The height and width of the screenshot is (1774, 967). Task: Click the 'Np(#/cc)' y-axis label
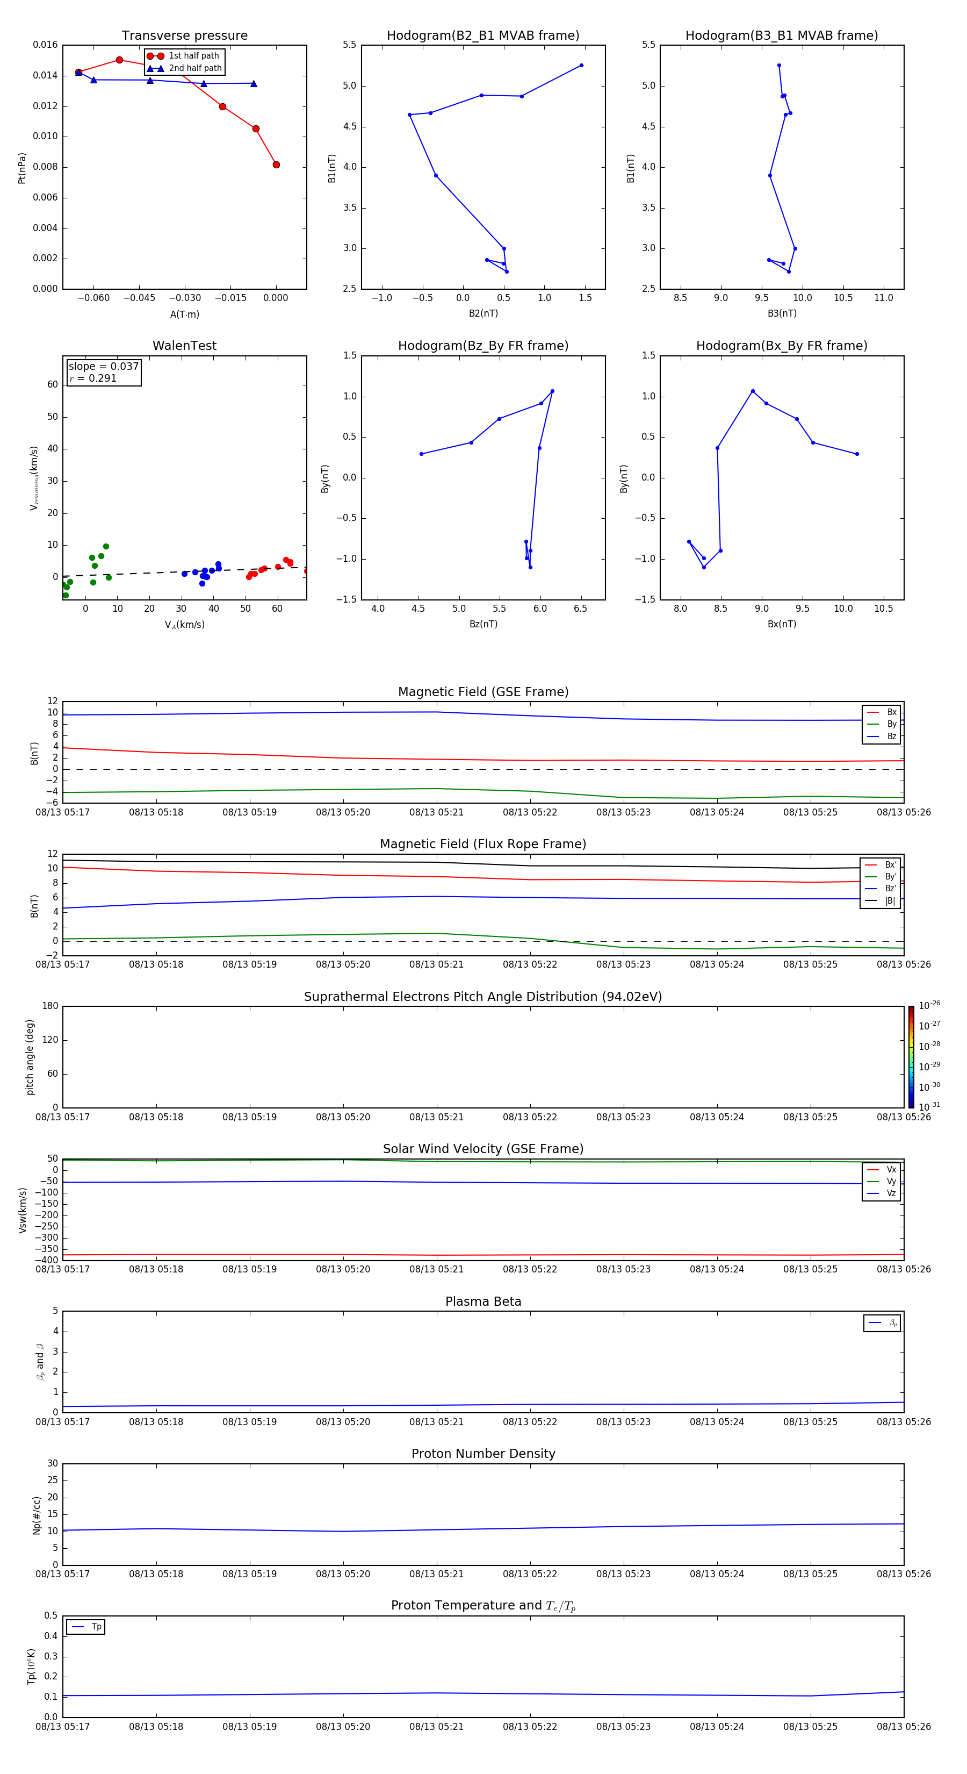[x=37, y=1515]
